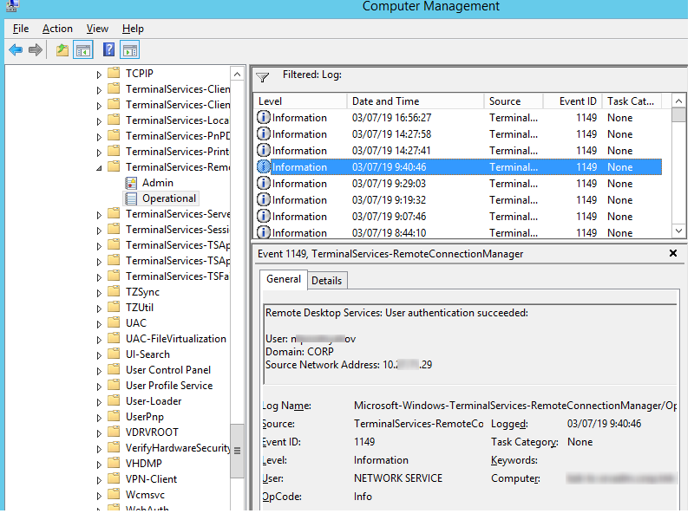694x520 pixels.
Task: Select the event logged 03/07/19 9:40:46
Action: click(459, 167)
